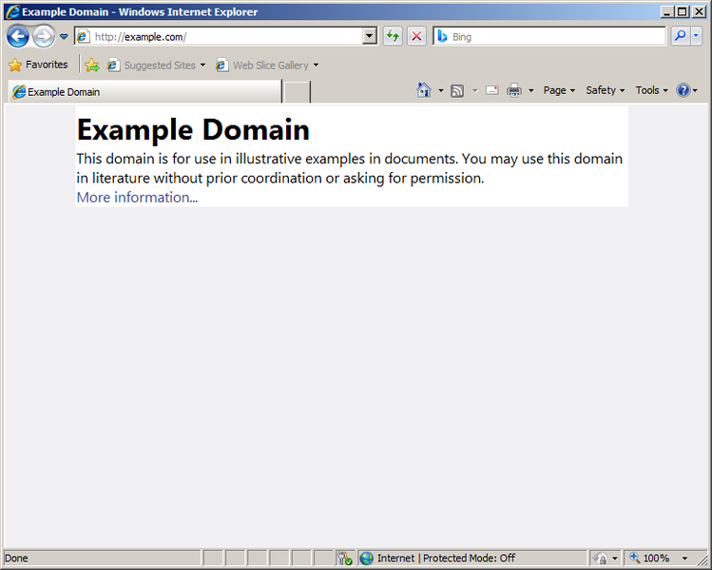Expand the zoom level dropdown arrow
This screenshot has width=712, height=570.
tap(684, 559)
